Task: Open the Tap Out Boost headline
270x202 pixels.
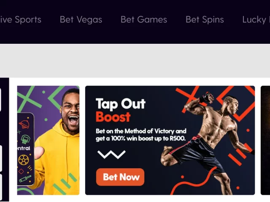Action: pyautogui.click(x=121, y=110)
